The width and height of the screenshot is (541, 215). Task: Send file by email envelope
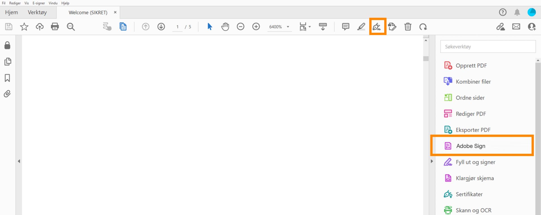point(516,27)
